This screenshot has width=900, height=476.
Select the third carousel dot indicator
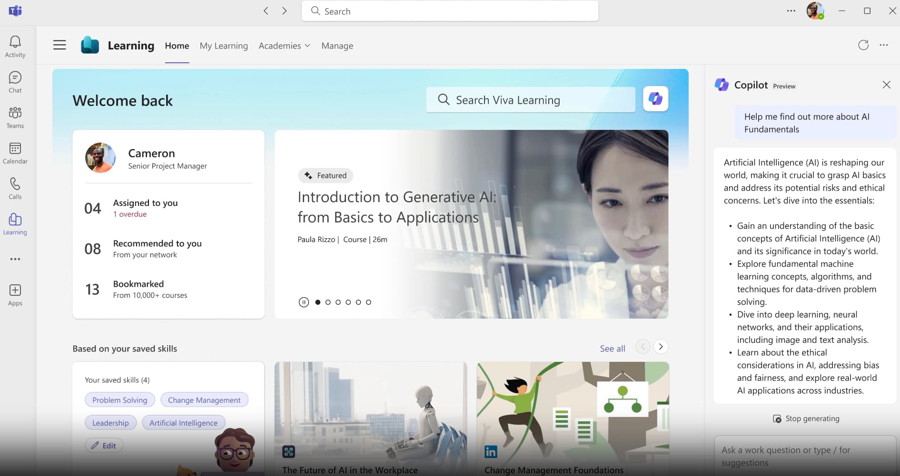[x=338, y=302]
